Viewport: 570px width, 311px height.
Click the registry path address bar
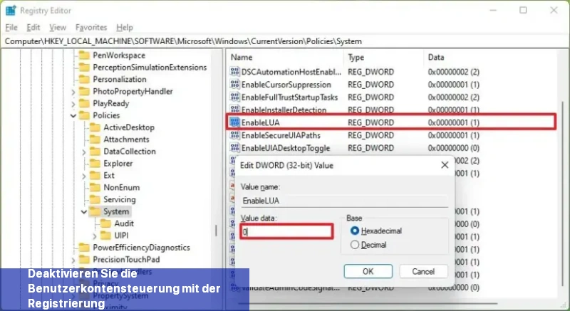285,41
